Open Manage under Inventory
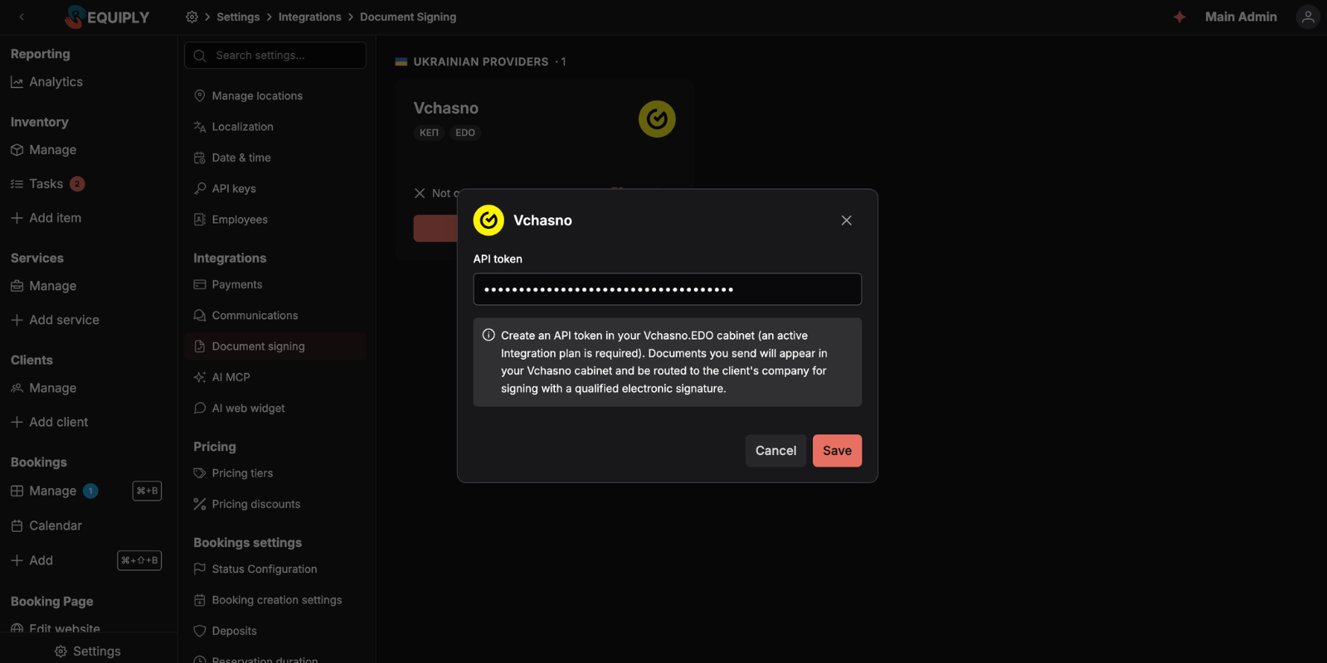Viewport: 1327px width, 663px height. tap(44, 150)
